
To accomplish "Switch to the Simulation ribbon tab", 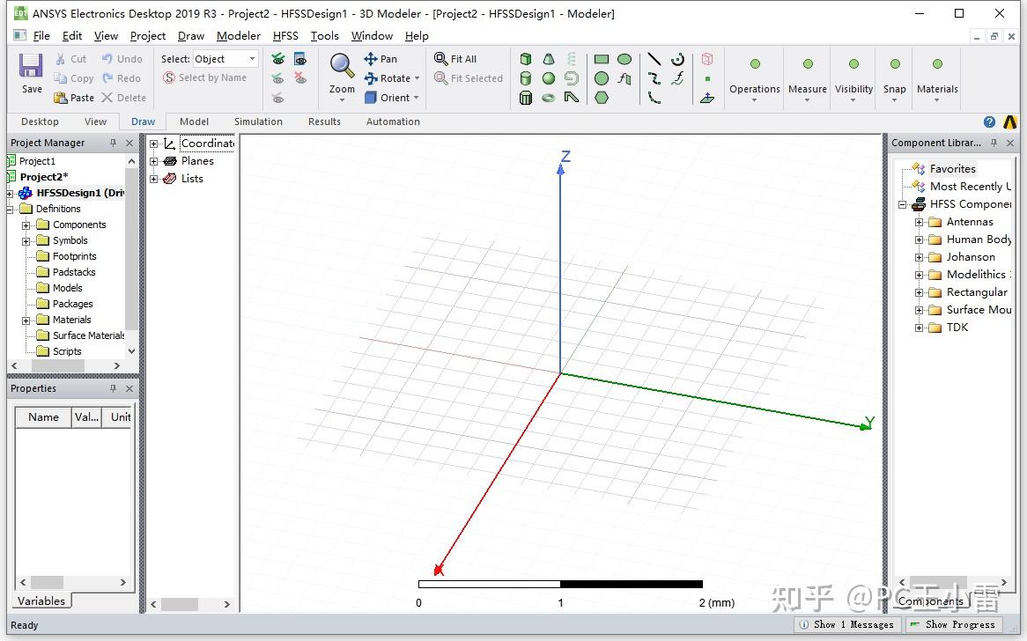I will click(x=258, y=122).
